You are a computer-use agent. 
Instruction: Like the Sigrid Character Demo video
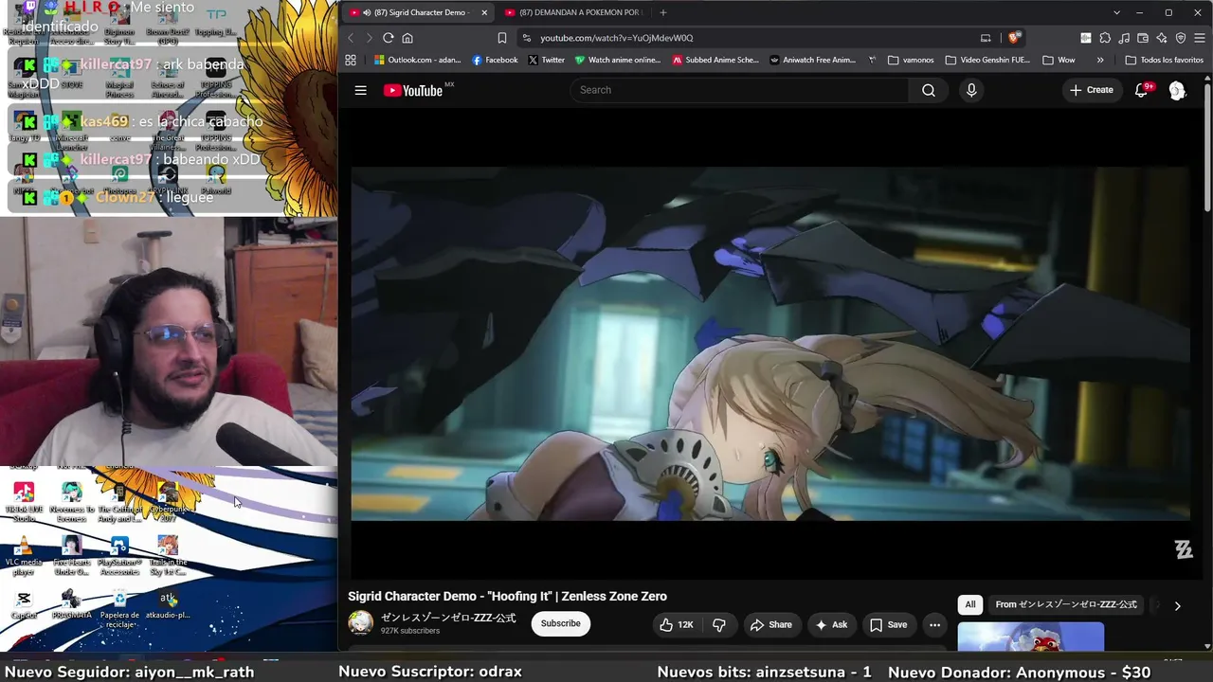pos(677,624)
